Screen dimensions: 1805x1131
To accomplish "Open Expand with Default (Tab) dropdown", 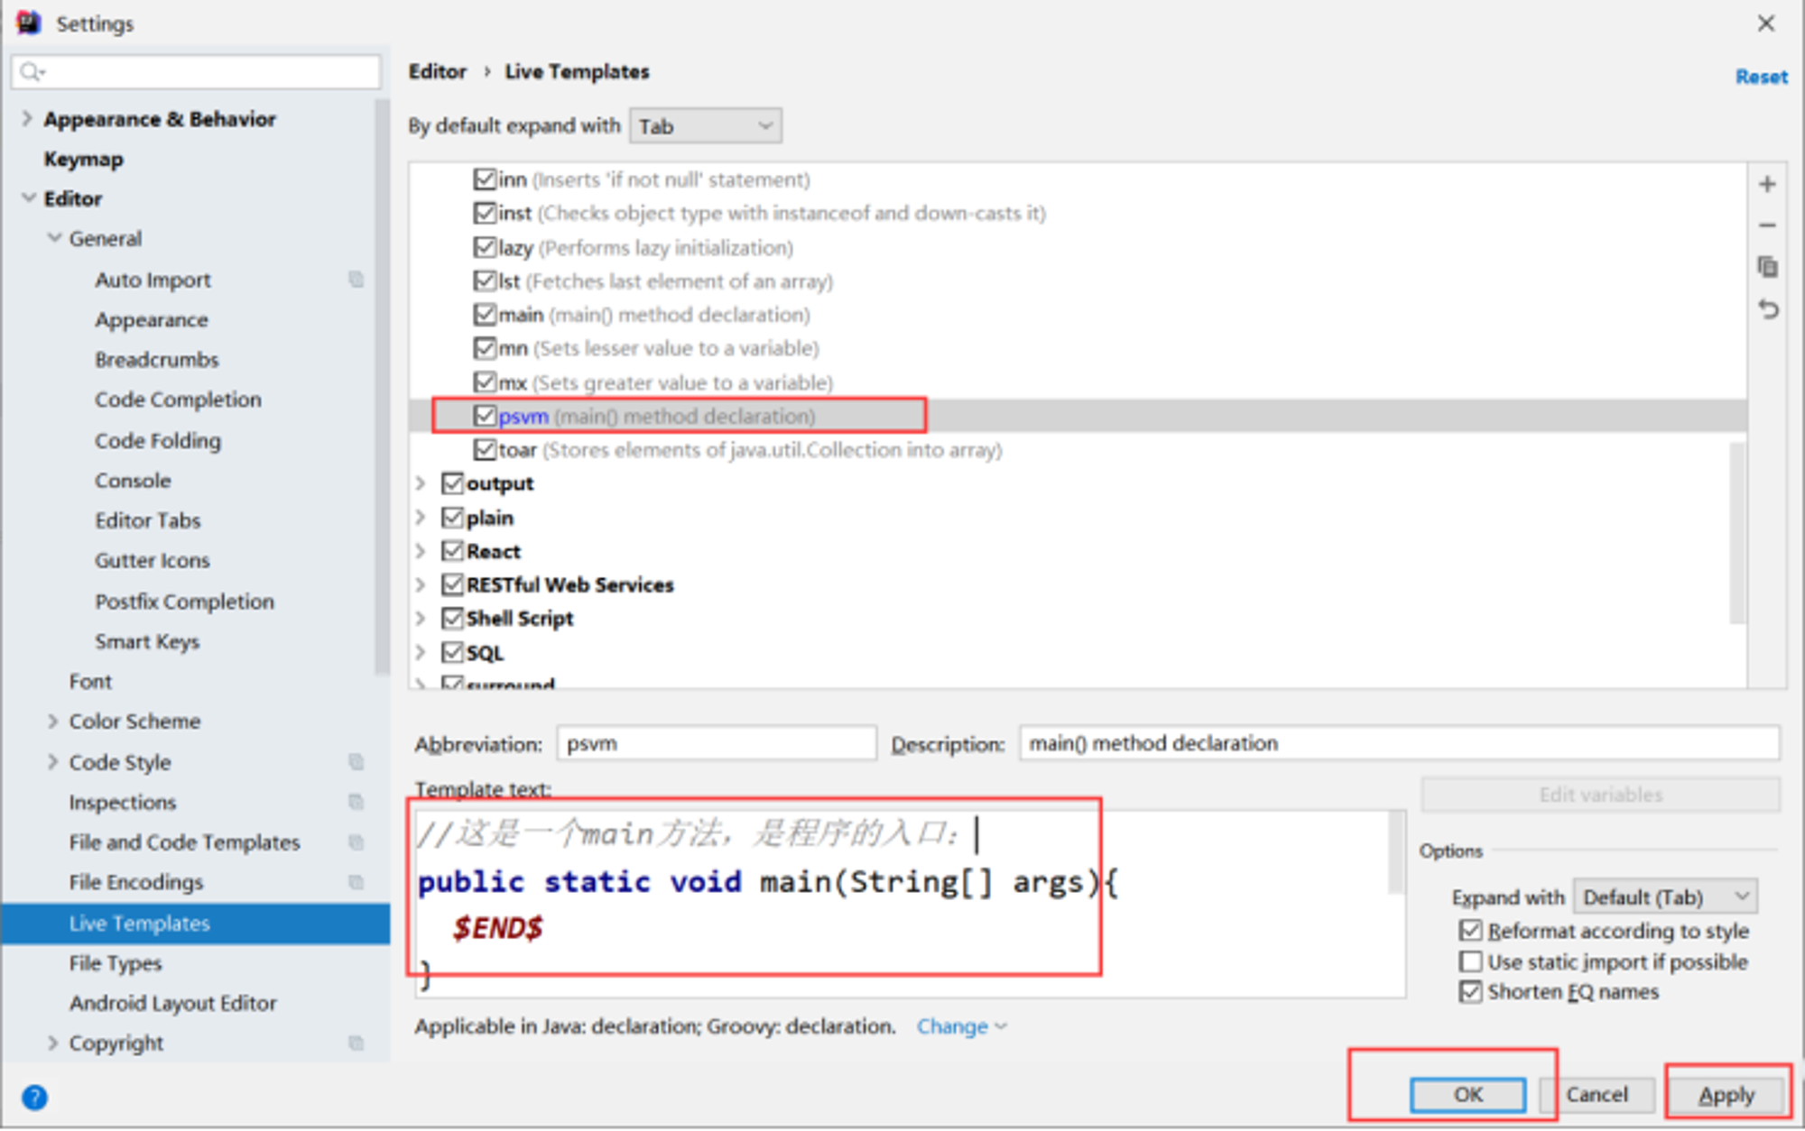I will [x=1665, y=897].
